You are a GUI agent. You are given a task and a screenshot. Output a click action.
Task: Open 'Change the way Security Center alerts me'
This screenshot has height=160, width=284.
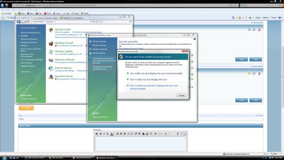point(102,68)
